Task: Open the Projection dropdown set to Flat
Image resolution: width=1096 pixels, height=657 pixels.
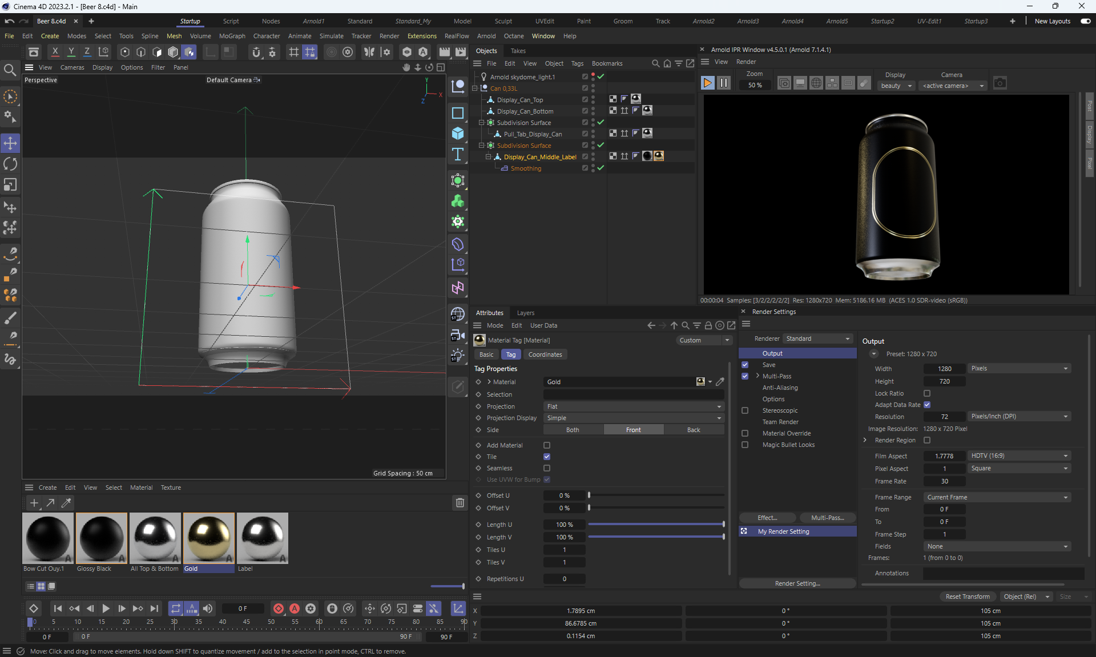Action: tap(633, 406)
